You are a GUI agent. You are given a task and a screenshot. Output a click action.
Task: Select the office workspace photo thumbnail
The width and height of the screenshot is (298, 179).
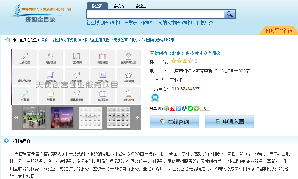34,118
